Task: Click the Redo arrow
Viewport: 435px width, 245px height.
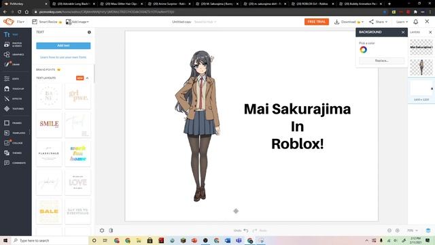Action: pos(255,230)
